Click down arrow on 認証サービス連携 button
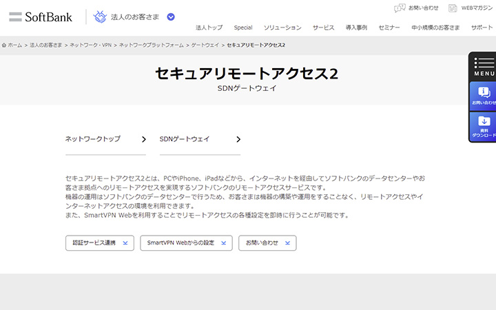496x310 pixels. 125,243
